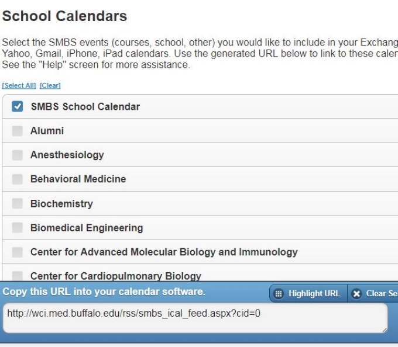This screenshot has width=398, height=347.
Task: Click the Clear Selection X icon
Action: tap(356, 293)
